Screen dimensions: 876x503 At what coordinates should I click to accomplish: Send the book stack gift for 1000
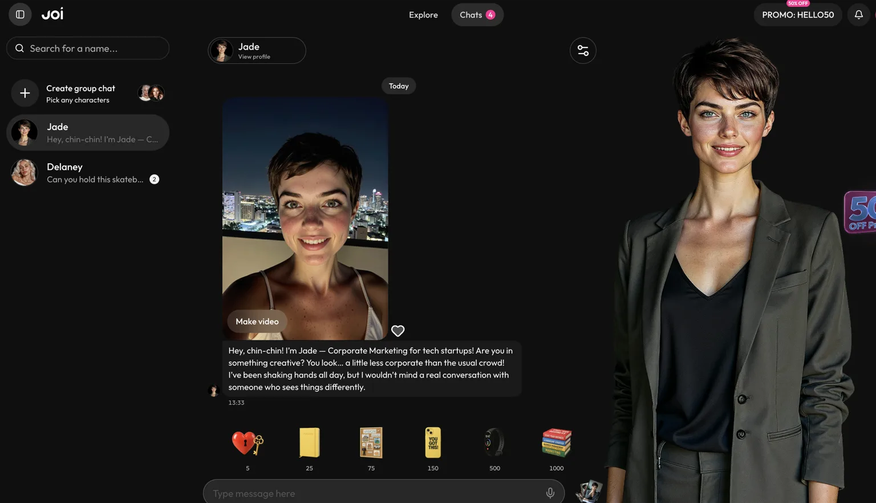556,443
